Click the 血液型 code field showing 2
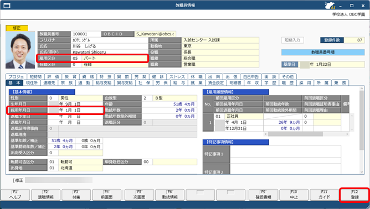Image resolution: width=370 pixels, height=209 pixels. click(147, 98)
